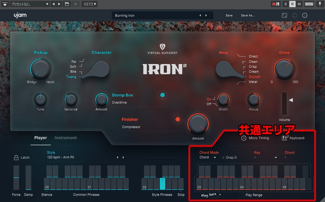Choose the Crisp amp type
Viewport: 325px width, 202px height.
[x=253, y=67]
